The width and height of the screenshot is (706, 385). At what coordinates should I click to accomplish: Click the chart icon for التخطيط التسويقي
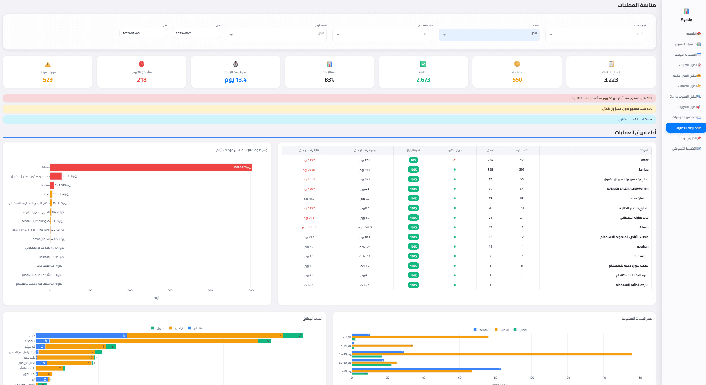coord(699,149)
